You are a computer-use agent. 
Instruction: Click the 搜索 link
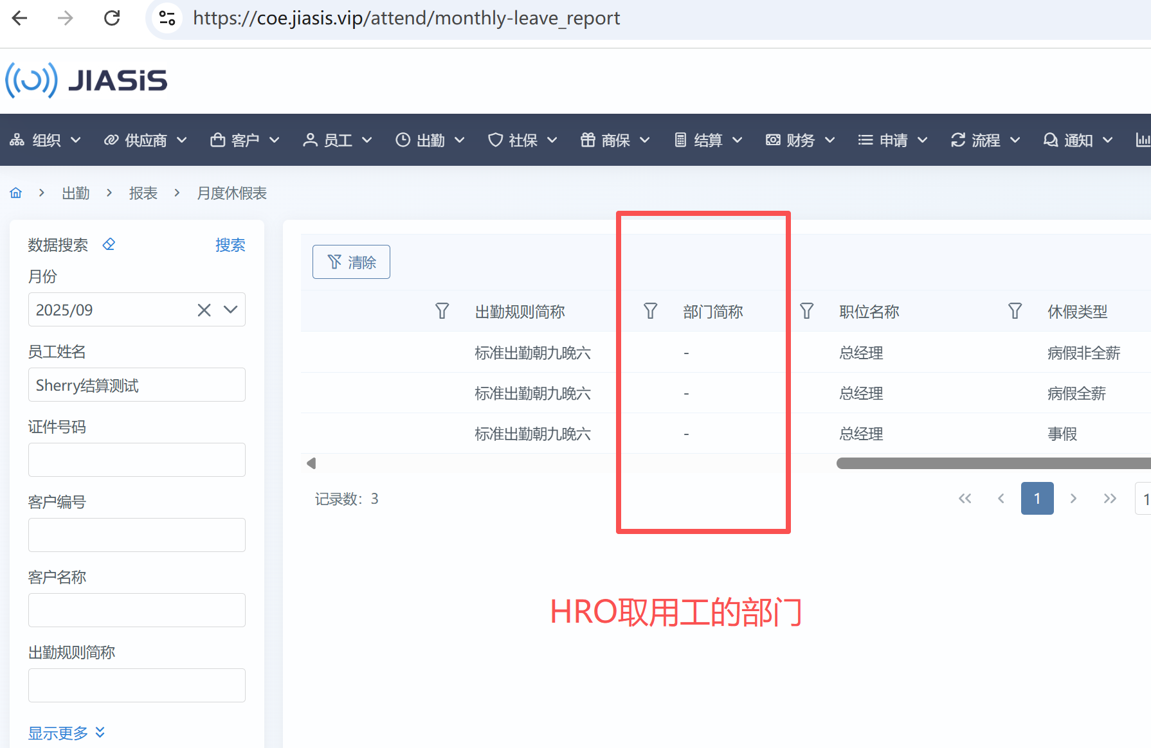230,245
